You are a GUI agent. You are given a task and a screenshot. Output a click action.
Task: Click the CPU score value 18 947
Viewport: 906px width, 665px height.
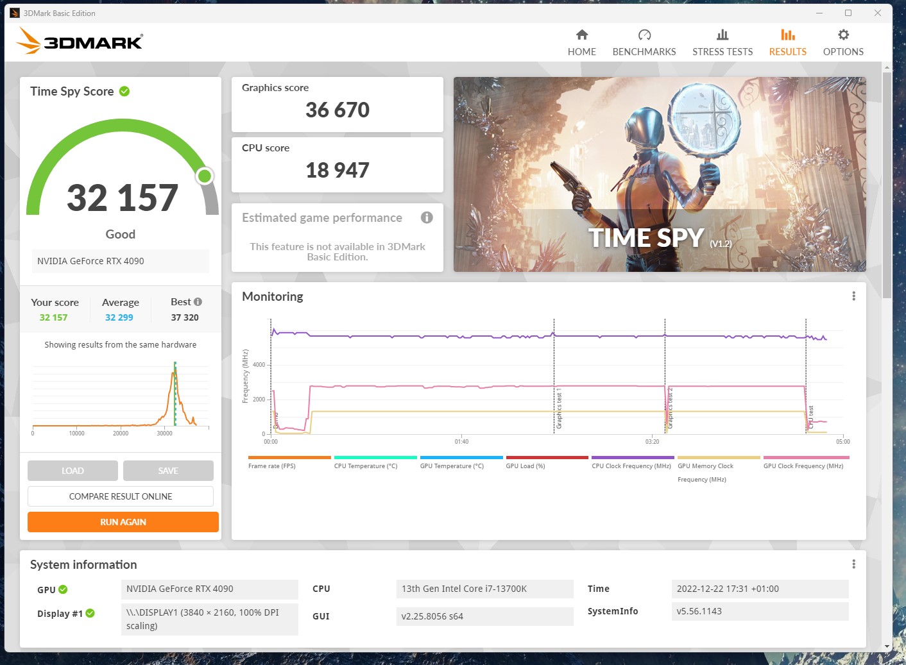coord(338,171)
